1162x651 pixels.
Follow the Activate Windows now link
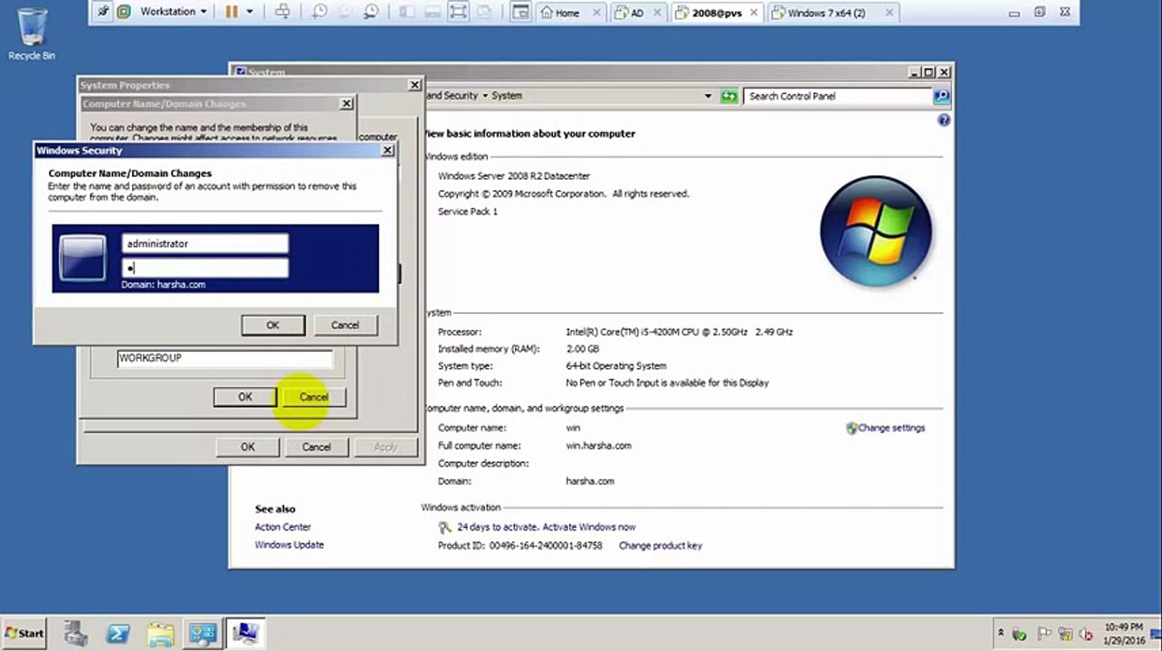(588, 527)
